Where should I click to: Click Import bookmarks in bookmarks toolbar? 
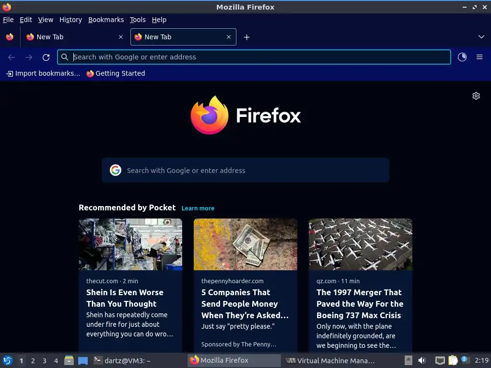click(43, 73)
